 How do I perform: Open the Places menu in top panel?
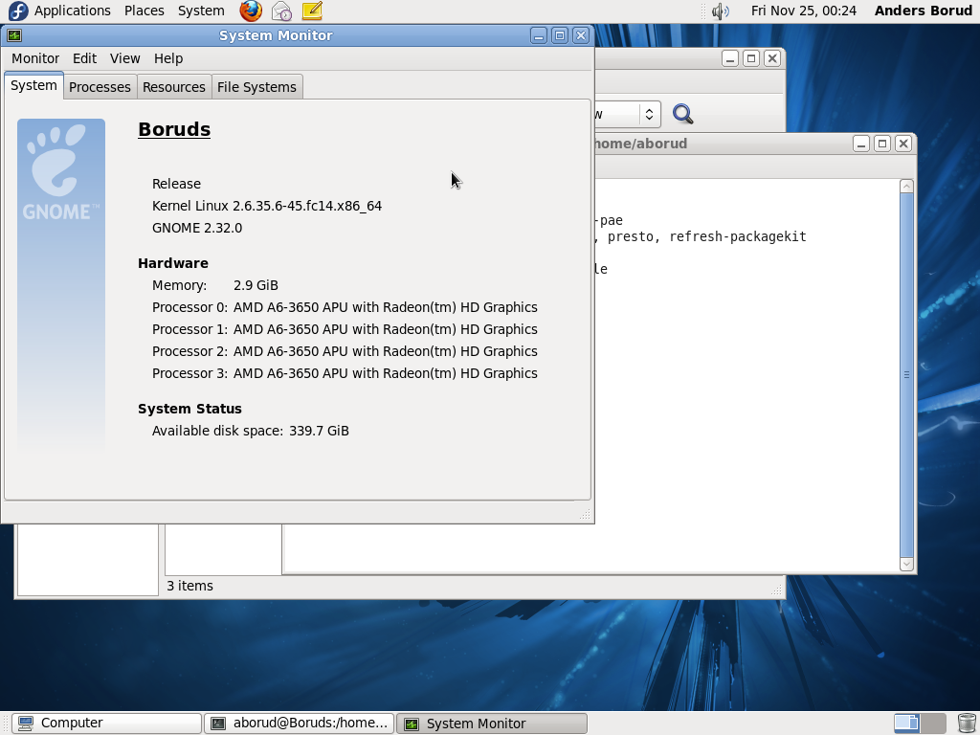[x=144, y=11]
